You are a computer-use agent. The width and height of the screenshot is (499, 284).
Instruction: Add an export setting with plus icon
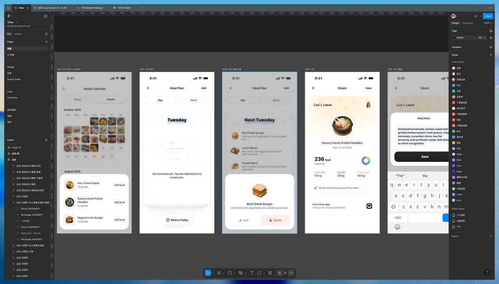491,236
